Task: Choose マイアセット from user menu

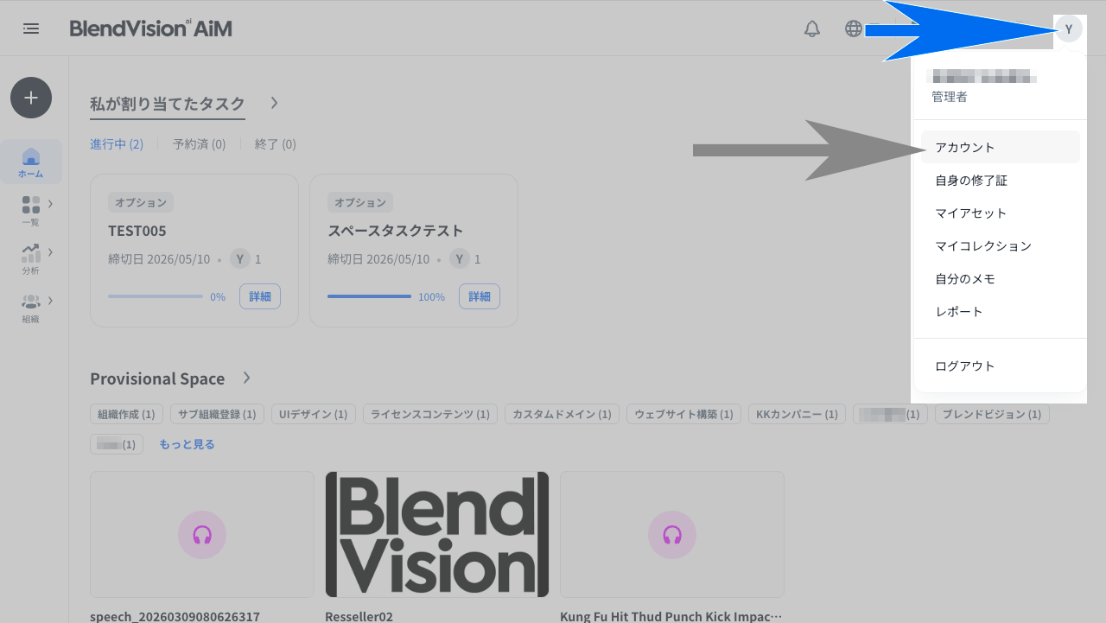Action: (1001, 213)
